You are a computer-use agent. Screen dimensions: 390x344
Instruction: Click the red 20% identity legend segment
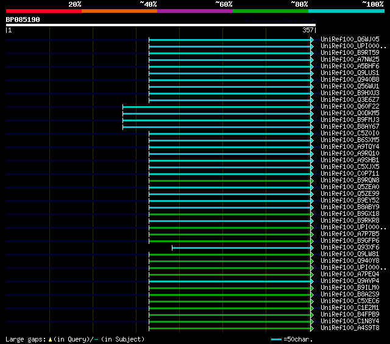(x=43, y=11)
